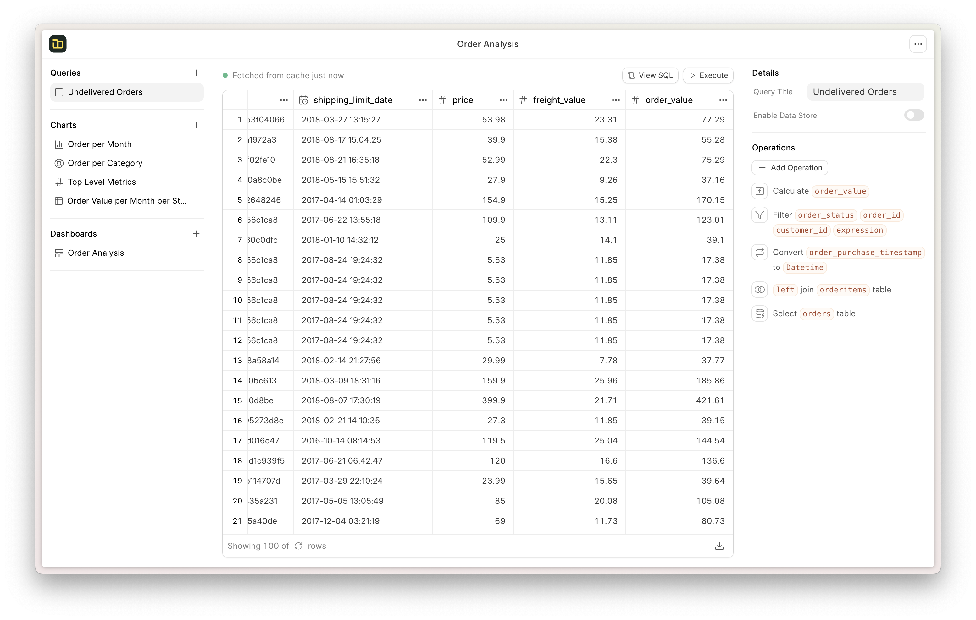
Task: Click the Execute query button
Action: [x=708, y=74]
